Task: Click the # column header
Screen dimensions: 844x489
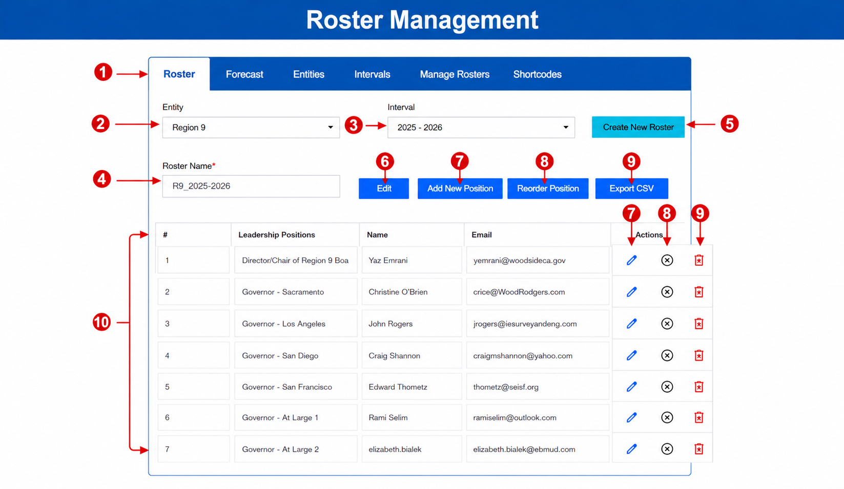Action: click(165, 235)
